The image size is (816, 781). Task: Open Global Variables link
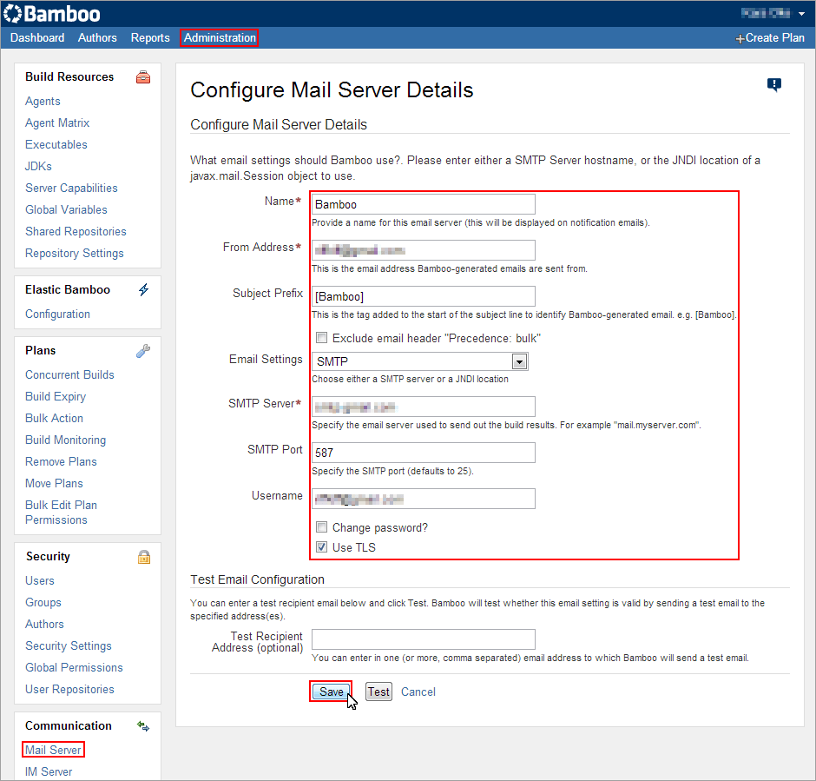(x=66, y=210)
